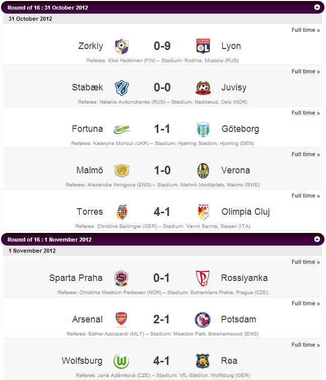Screen dimensions: 326x380
Task: Open the Malmö LdB crest
Action: pos(122,170)
